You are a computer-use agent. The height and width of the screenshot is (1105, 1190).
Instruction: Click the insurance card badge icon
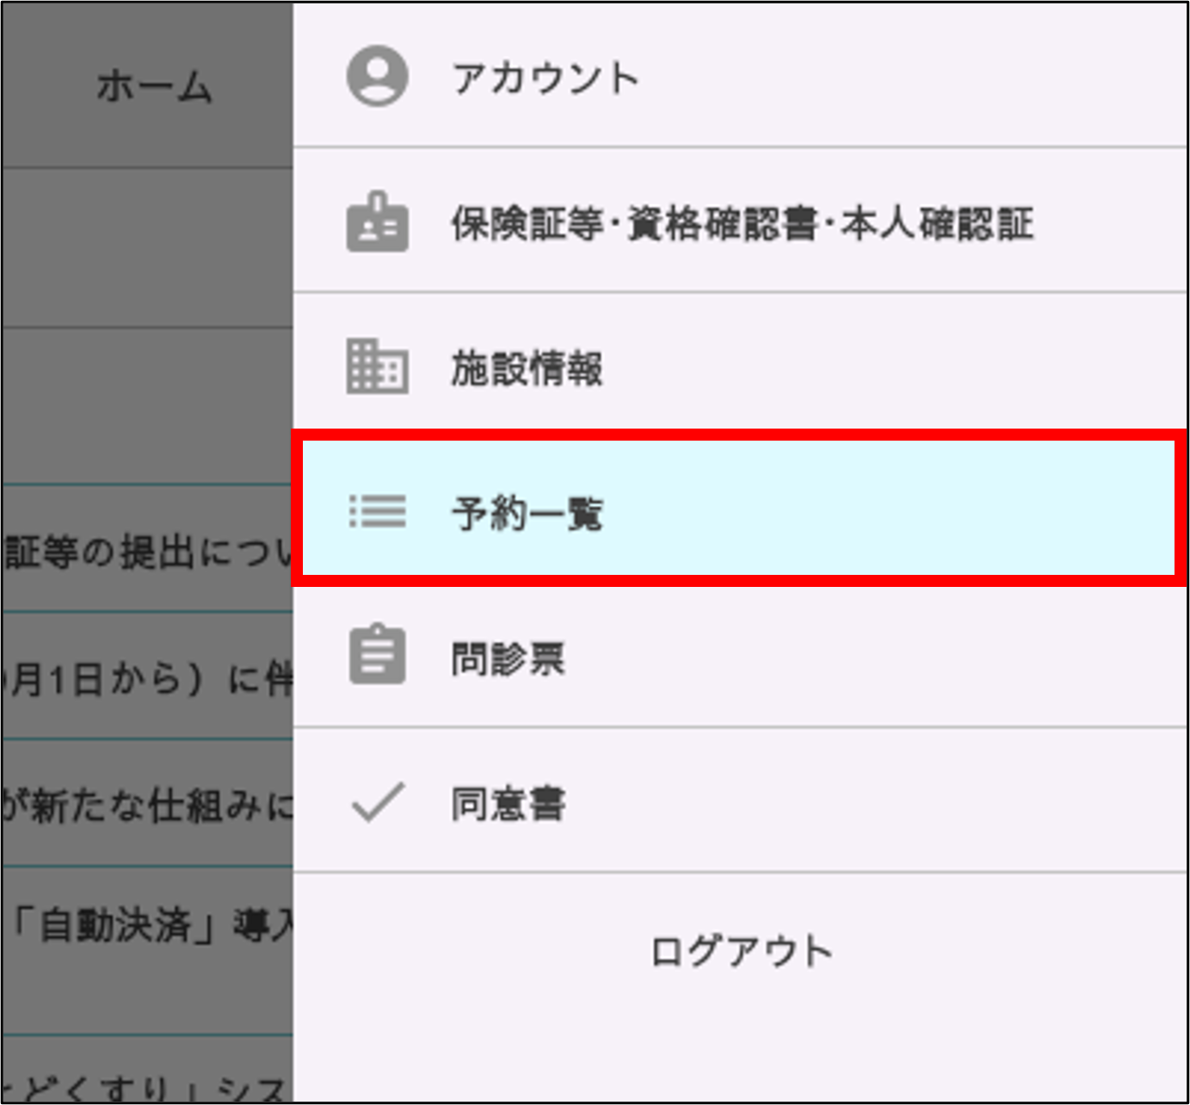(377, 223)
